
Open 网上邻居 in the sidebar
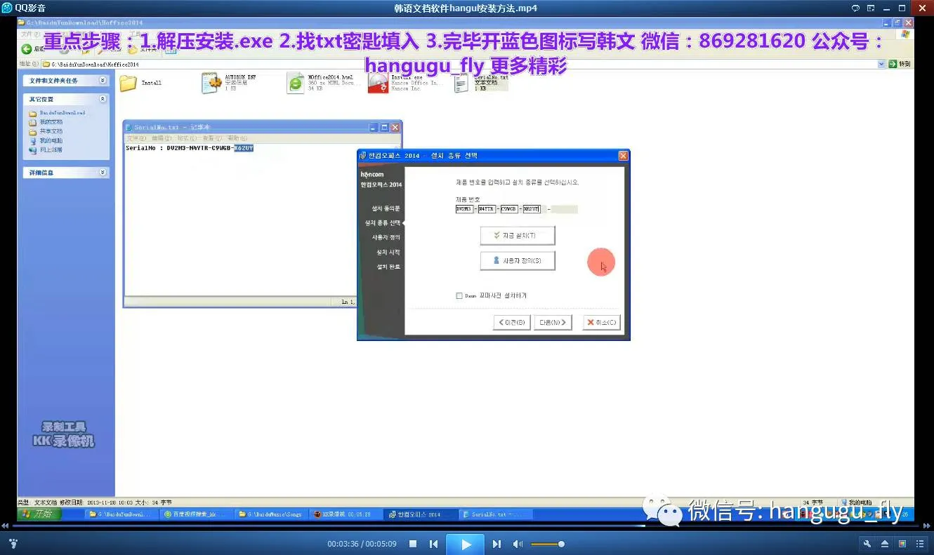point(51,149)
